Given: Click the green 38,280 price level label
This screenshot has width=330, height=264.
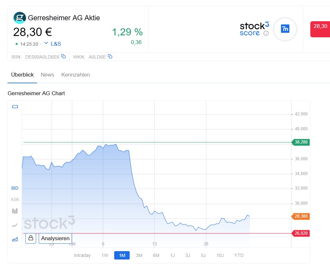Looking at the screenshot, I should point(301,142).
